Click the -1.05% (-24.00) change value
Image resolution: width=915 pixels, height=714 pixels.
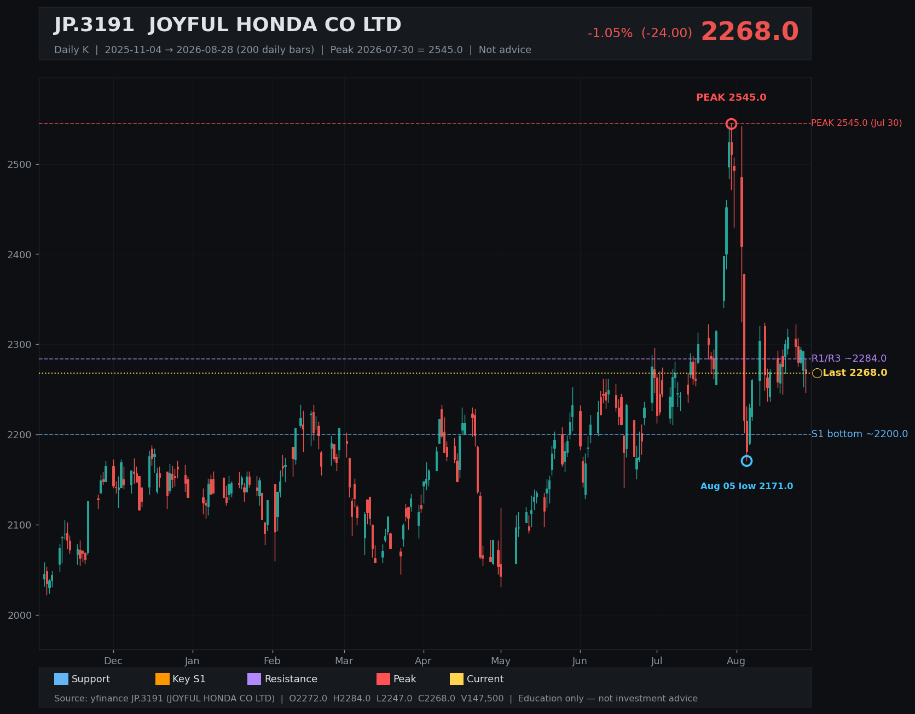click(x=640, y=33)
